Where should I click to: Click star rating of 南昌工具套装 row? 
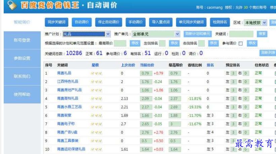tap(96, 141)
